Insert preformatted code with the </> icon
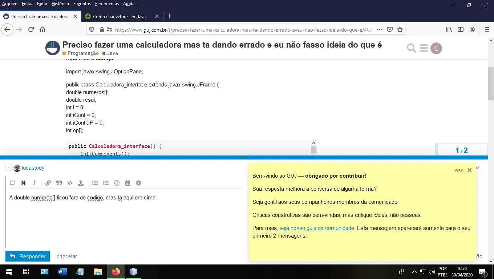The width and height of the screenshot is (494, 279). (70, 183)
